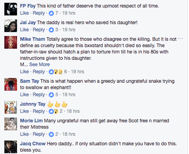This screenshot has height=154, width=189.
Task: Click the like reaction icon on Sam Tay's comment
Action: pyautogui.click(x=51, y=95)
